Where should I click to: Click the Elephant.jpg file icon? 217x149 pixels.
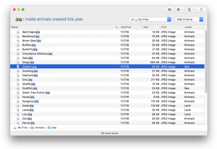(x=18, y=75)
